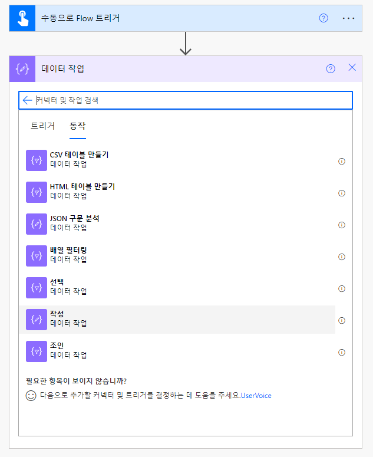Screen dimensions: 373x457
Task: Open help for 수동으로 Flow 트리거
Action: click(324, 18)
